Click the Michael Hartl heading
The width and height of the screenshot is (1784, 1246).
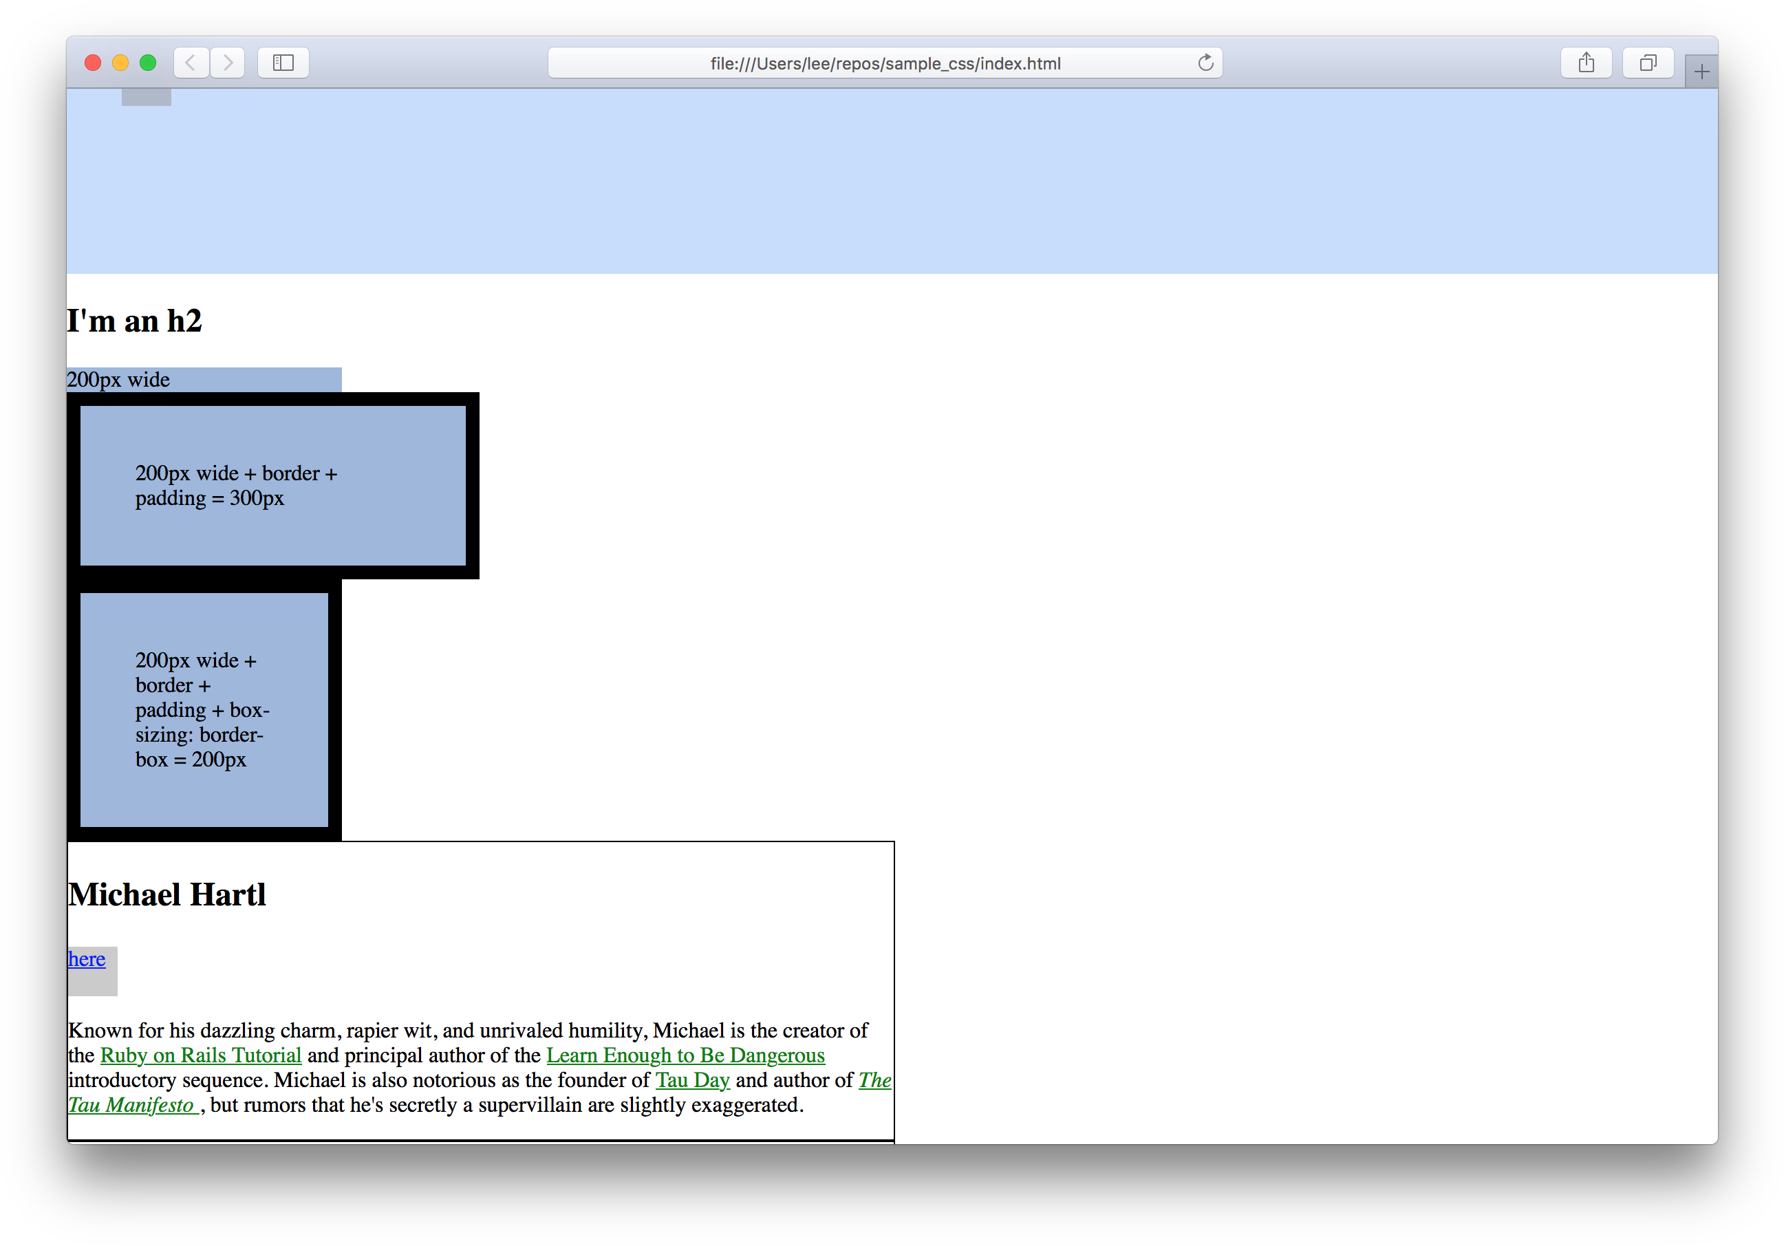click(167, 894)
